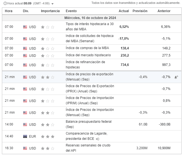Click importance stars for Balance presupuestario federal
Viewport: 183px width, 155px height.
coord(48,125)
